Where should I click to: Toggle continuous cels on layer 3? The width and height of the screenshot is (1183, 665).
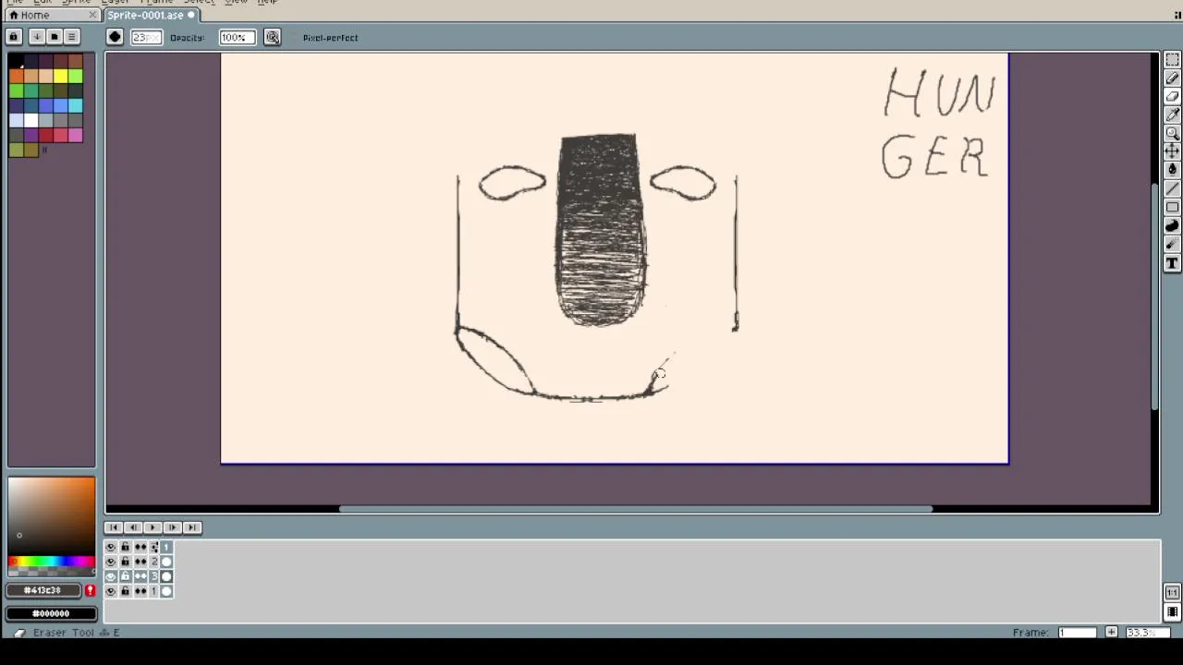[x=140, y=576]
